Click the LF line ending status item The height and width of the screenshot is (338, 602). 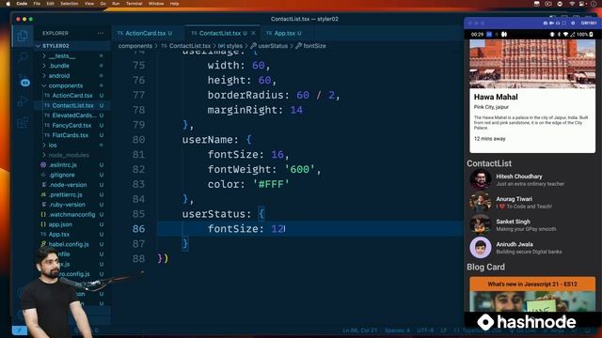[443, 330]
